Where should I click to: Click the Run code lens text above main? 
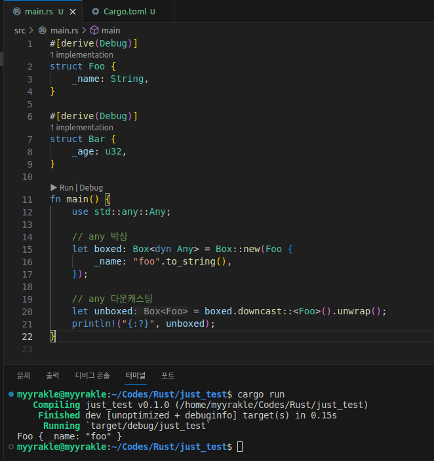pyautogui.click(x=66, y=187)
